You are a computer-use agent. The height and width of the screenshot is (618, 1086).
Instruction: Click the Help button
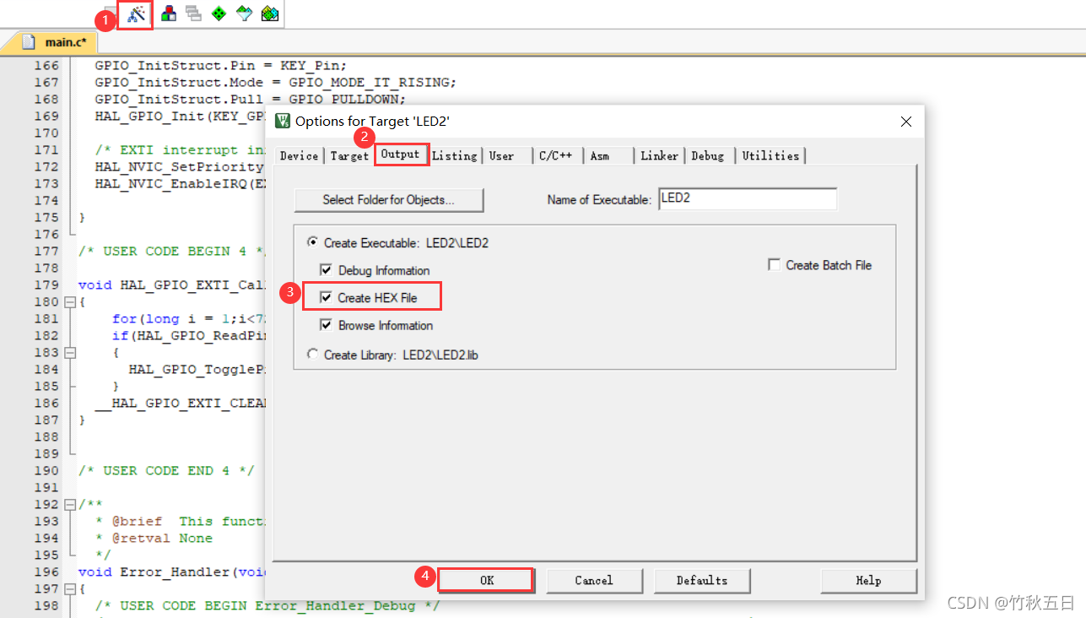coord(868,581)
